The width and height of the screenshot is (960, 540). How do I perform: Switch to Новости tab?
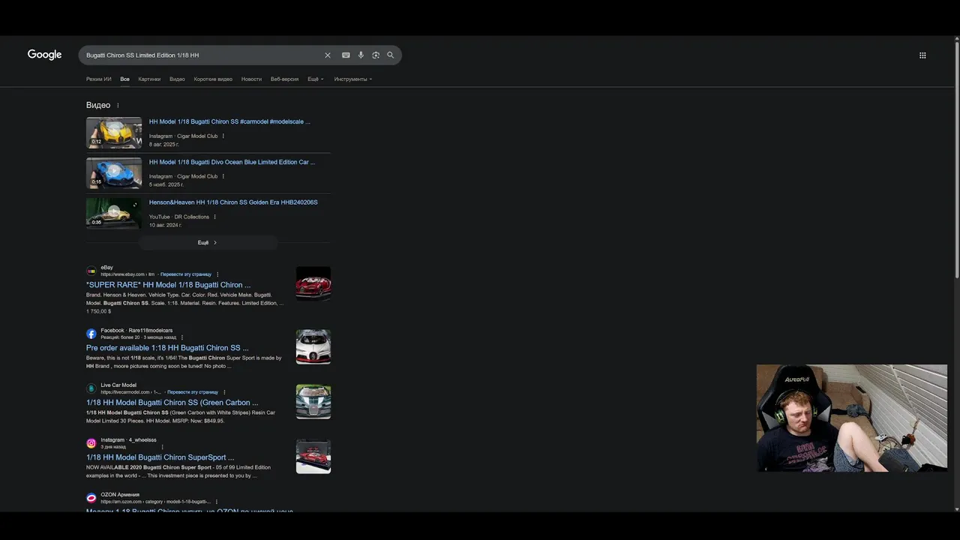tap(251, 79)
